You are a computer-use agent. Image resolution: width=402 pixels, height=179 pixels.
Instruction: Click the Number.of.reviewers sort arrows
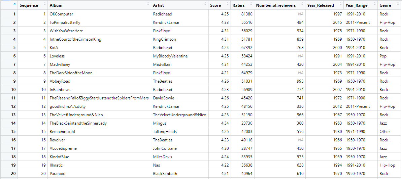(303, 4)
